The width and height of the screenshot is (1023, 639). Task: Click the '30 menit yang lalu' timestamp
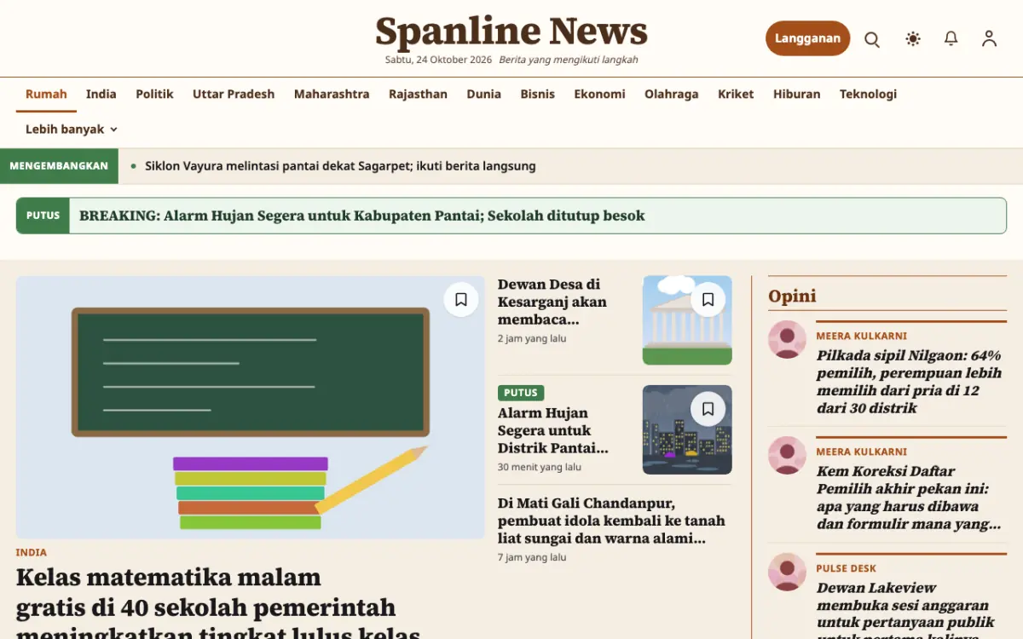point(540,467)
